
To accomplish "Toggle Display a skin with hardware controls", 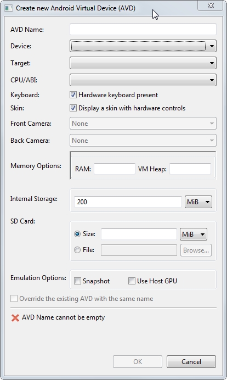I will tap(73, 108).
